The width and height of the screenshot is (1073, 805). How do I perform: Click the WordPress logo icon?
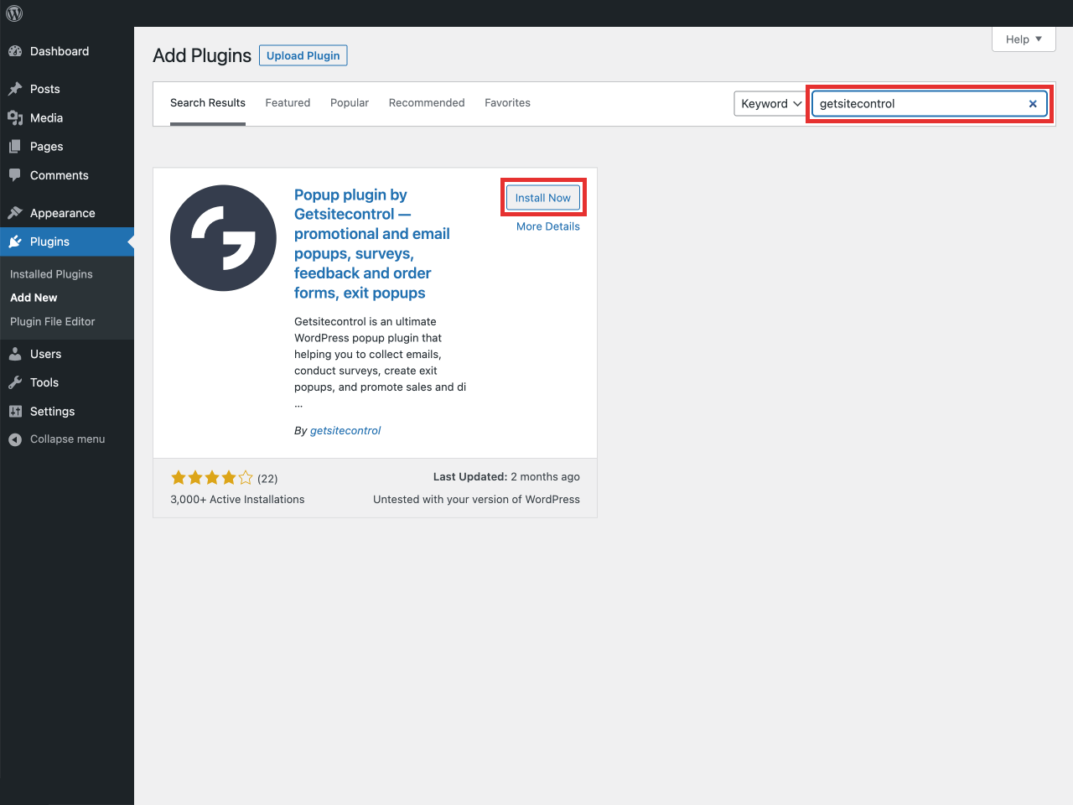[x=14, y=13]
